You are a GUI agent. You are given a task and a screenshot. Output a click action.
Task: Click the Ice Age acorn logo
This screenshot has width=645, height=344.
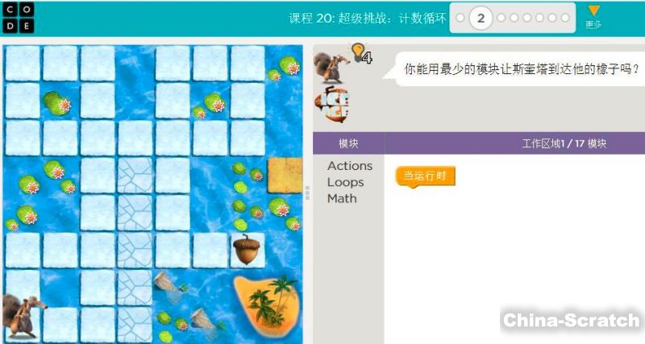coord(332,105)
